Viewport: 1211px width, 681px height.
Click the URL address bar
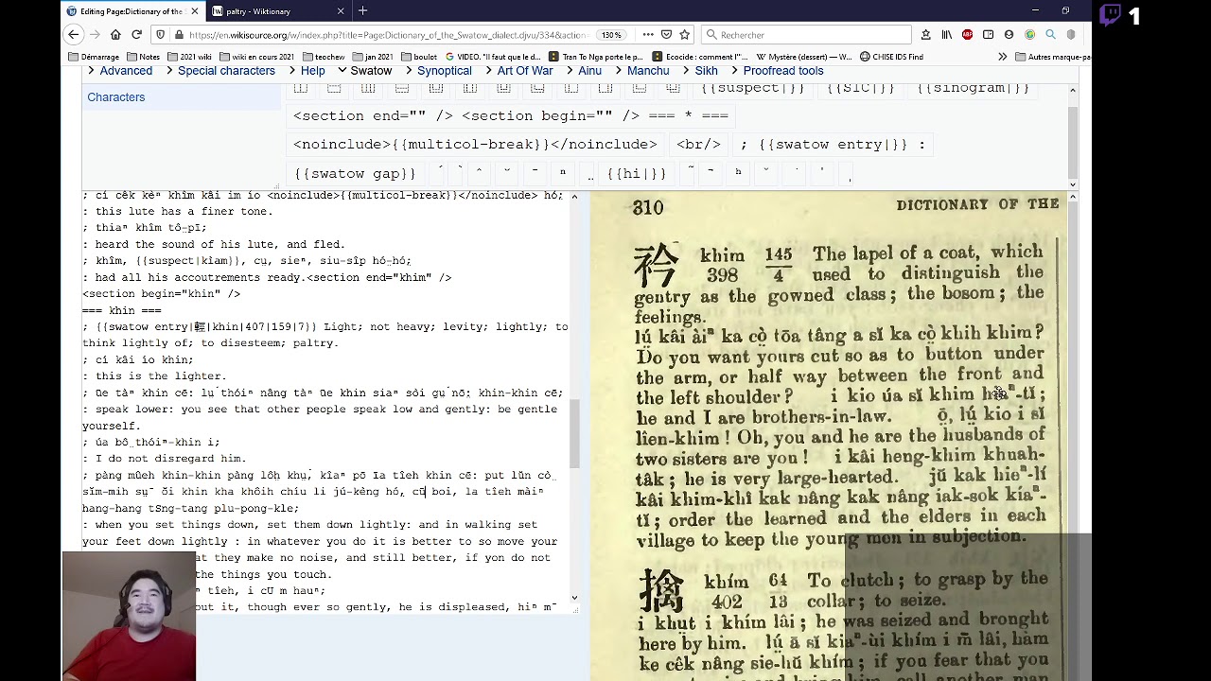390,35
